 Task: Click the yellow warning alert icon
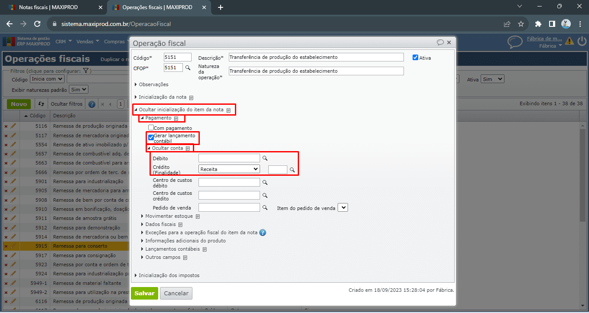coord(569,41)
